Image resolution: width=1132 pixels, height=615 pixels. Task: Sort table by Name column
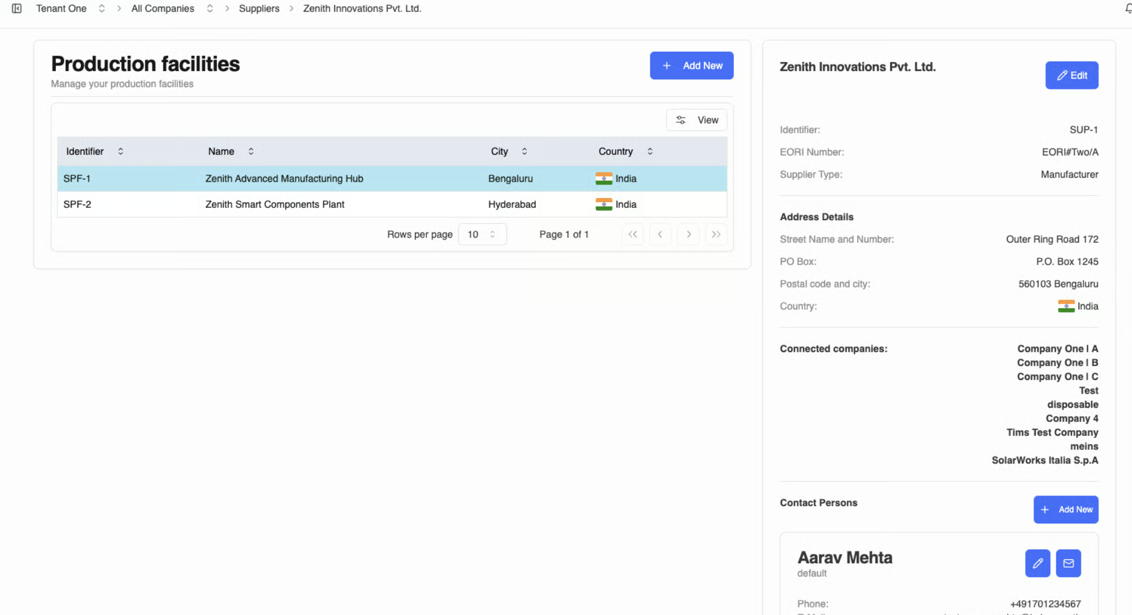pos(231,151)
